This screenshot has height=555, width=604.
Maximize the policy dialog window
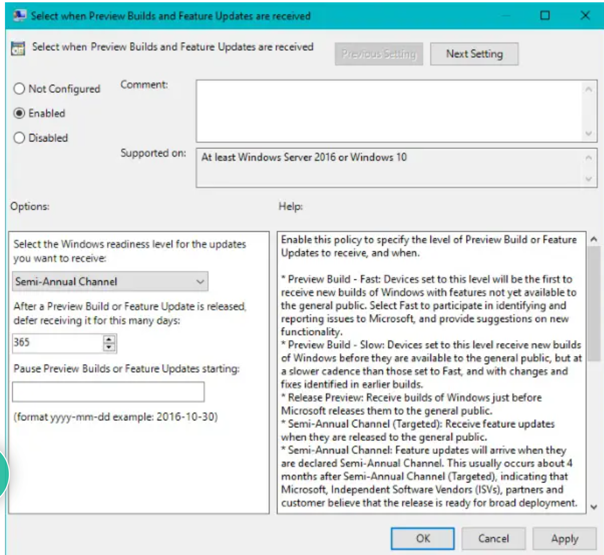545,15
